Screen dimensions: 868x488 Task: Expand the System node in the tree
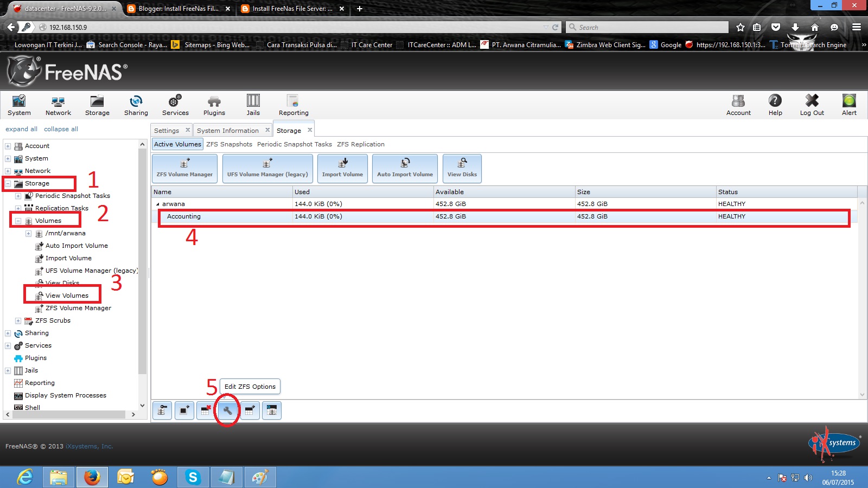[8, 159]
